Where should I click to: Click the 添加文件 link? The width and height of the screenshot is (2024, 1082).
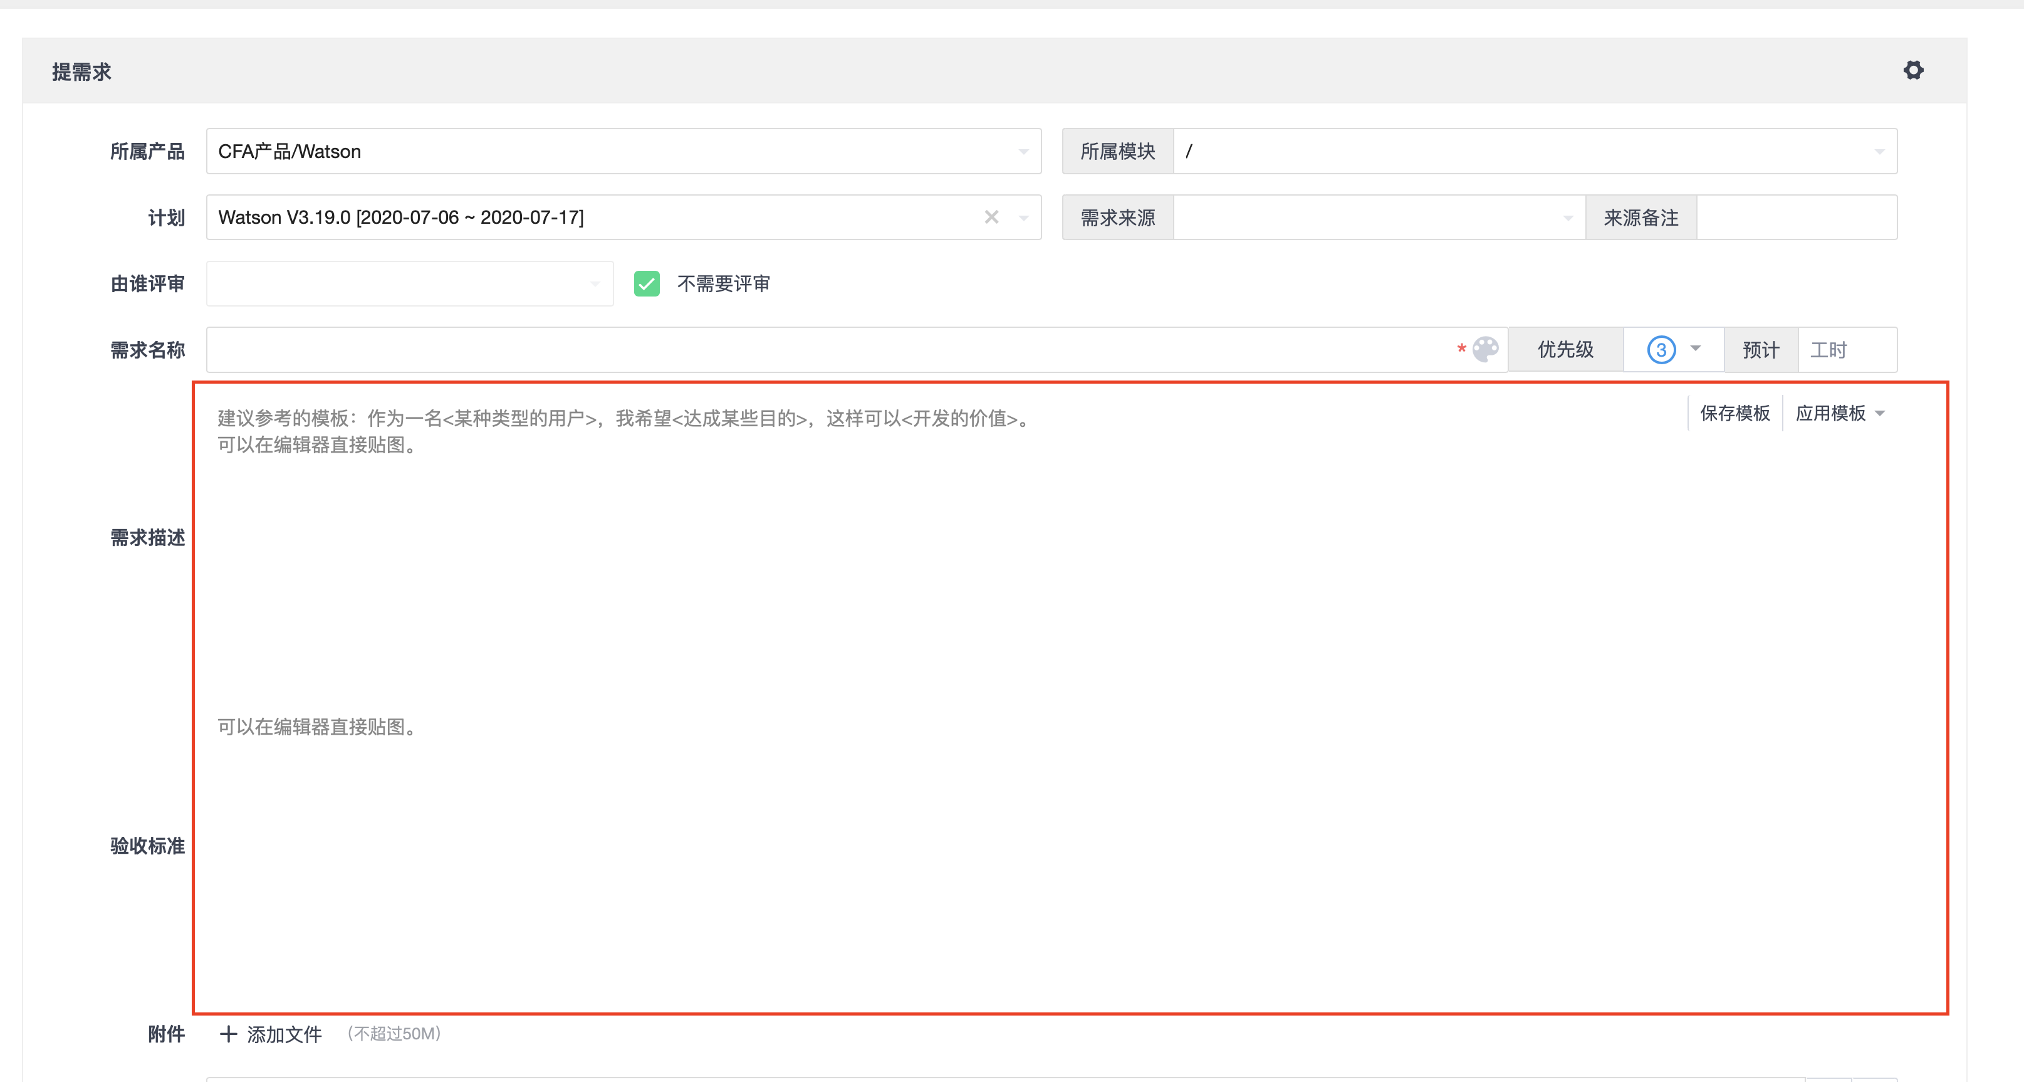(x=284, y=1034)
